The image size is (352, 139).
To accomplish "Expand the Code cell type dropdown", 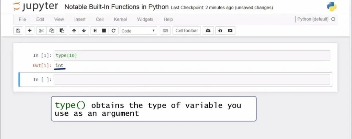I will tap(138, 31).
